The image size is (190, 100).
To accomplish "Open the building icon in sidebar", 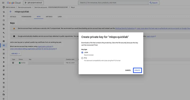I will 4,24.
